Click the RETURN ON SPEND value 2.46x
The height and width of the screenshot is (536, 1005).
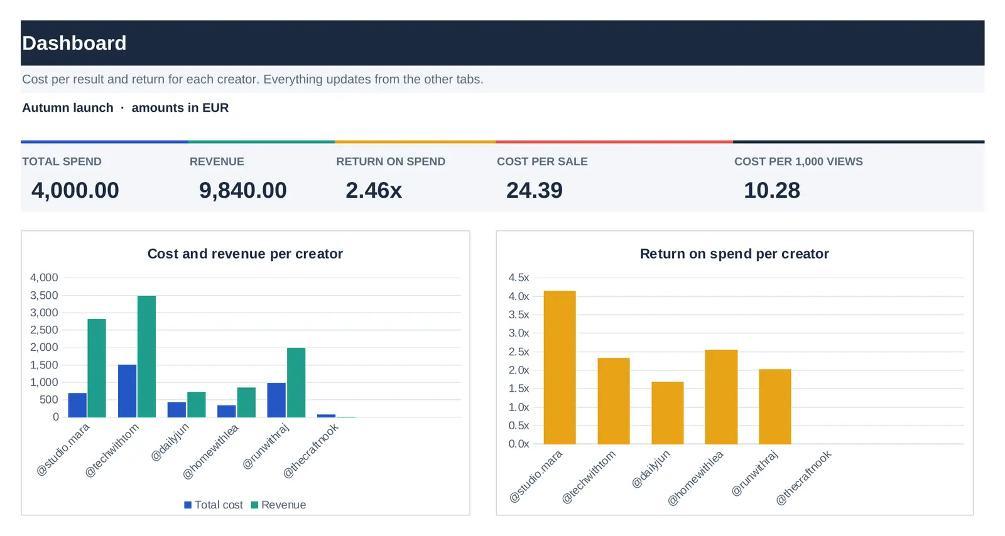[374, 191]
